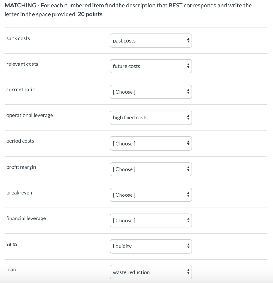Expand the current ratio Choose dropdown
Viewport: 273px width, 283px height.
pos(151,92)
